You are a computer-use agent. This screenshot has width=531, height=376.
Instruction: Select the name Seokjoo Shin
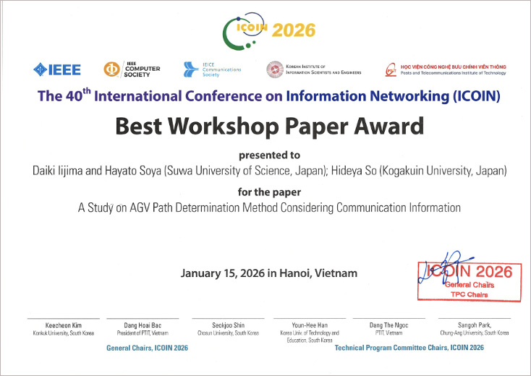227,325
